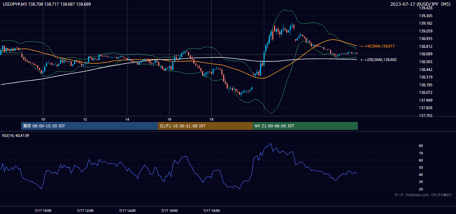
Task: Click the hour 18 time axis marker
Action: 211,119
